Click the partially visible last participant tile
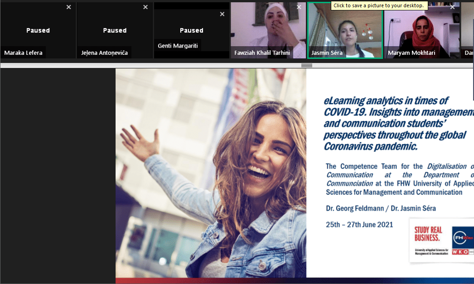Image resolution: width=474 pixels, height=284 pixels. [x=467, y=29]
